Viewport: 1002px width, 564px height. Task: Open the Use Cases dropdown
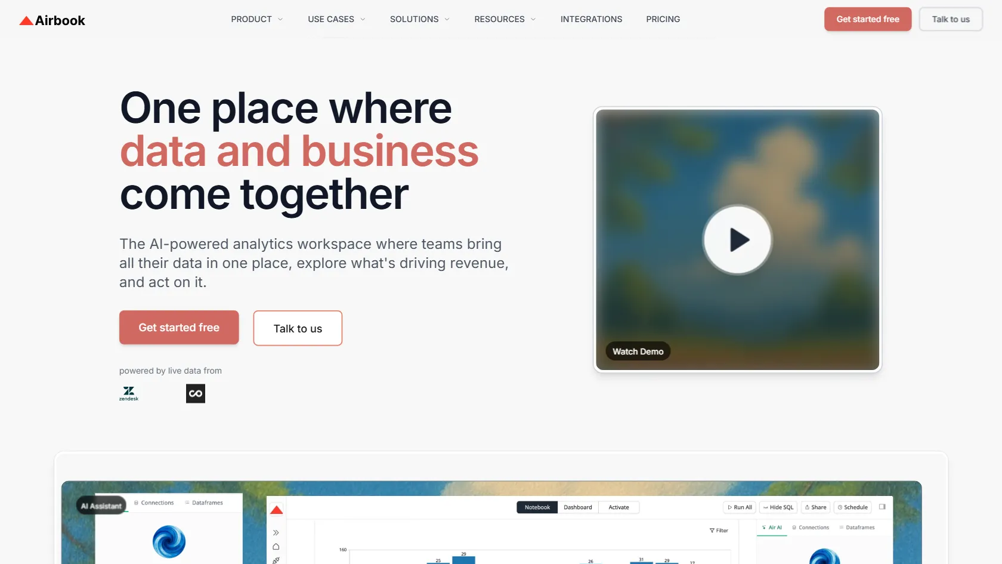(336, 19)
